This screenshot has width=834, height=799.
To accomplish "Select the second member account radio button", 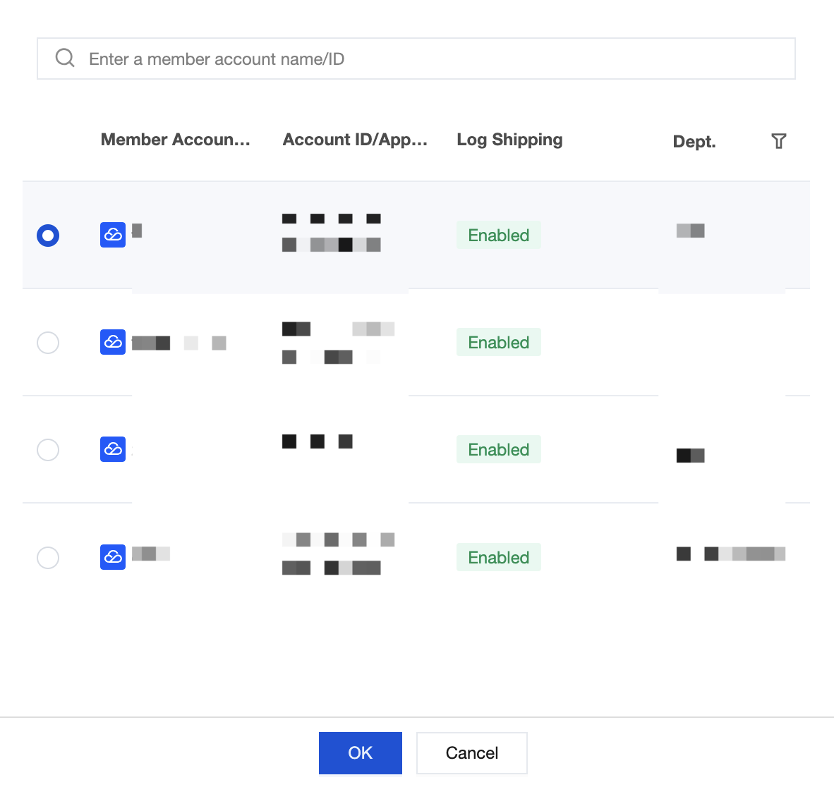I will [48, 343].
